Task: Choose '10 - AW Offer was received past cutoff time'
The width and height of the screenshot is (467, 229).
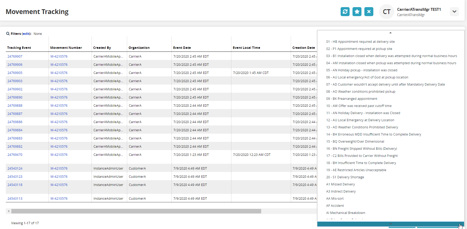Action: click(359, 106)
